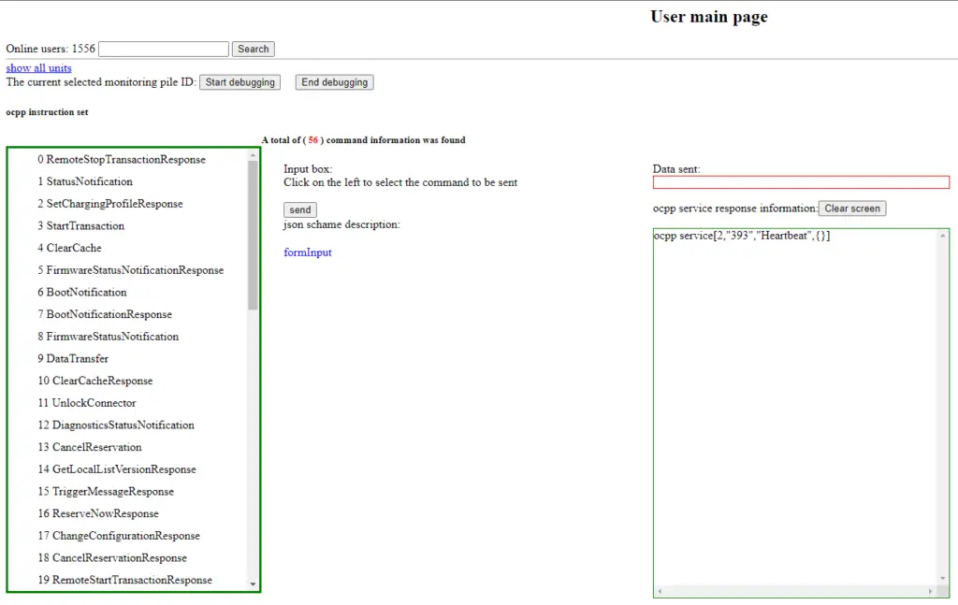Click response box vertical scrollbar down arrow
The height and width of the screenshot is (605, 958).
(x=943, y=578)
